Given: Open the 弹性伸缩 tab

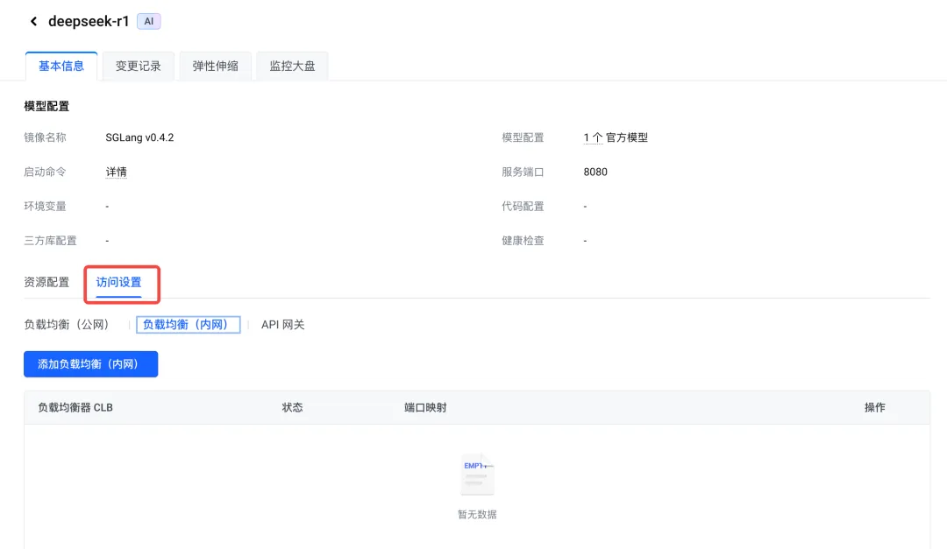Looking at the screenshot, I should click(215, 67).
